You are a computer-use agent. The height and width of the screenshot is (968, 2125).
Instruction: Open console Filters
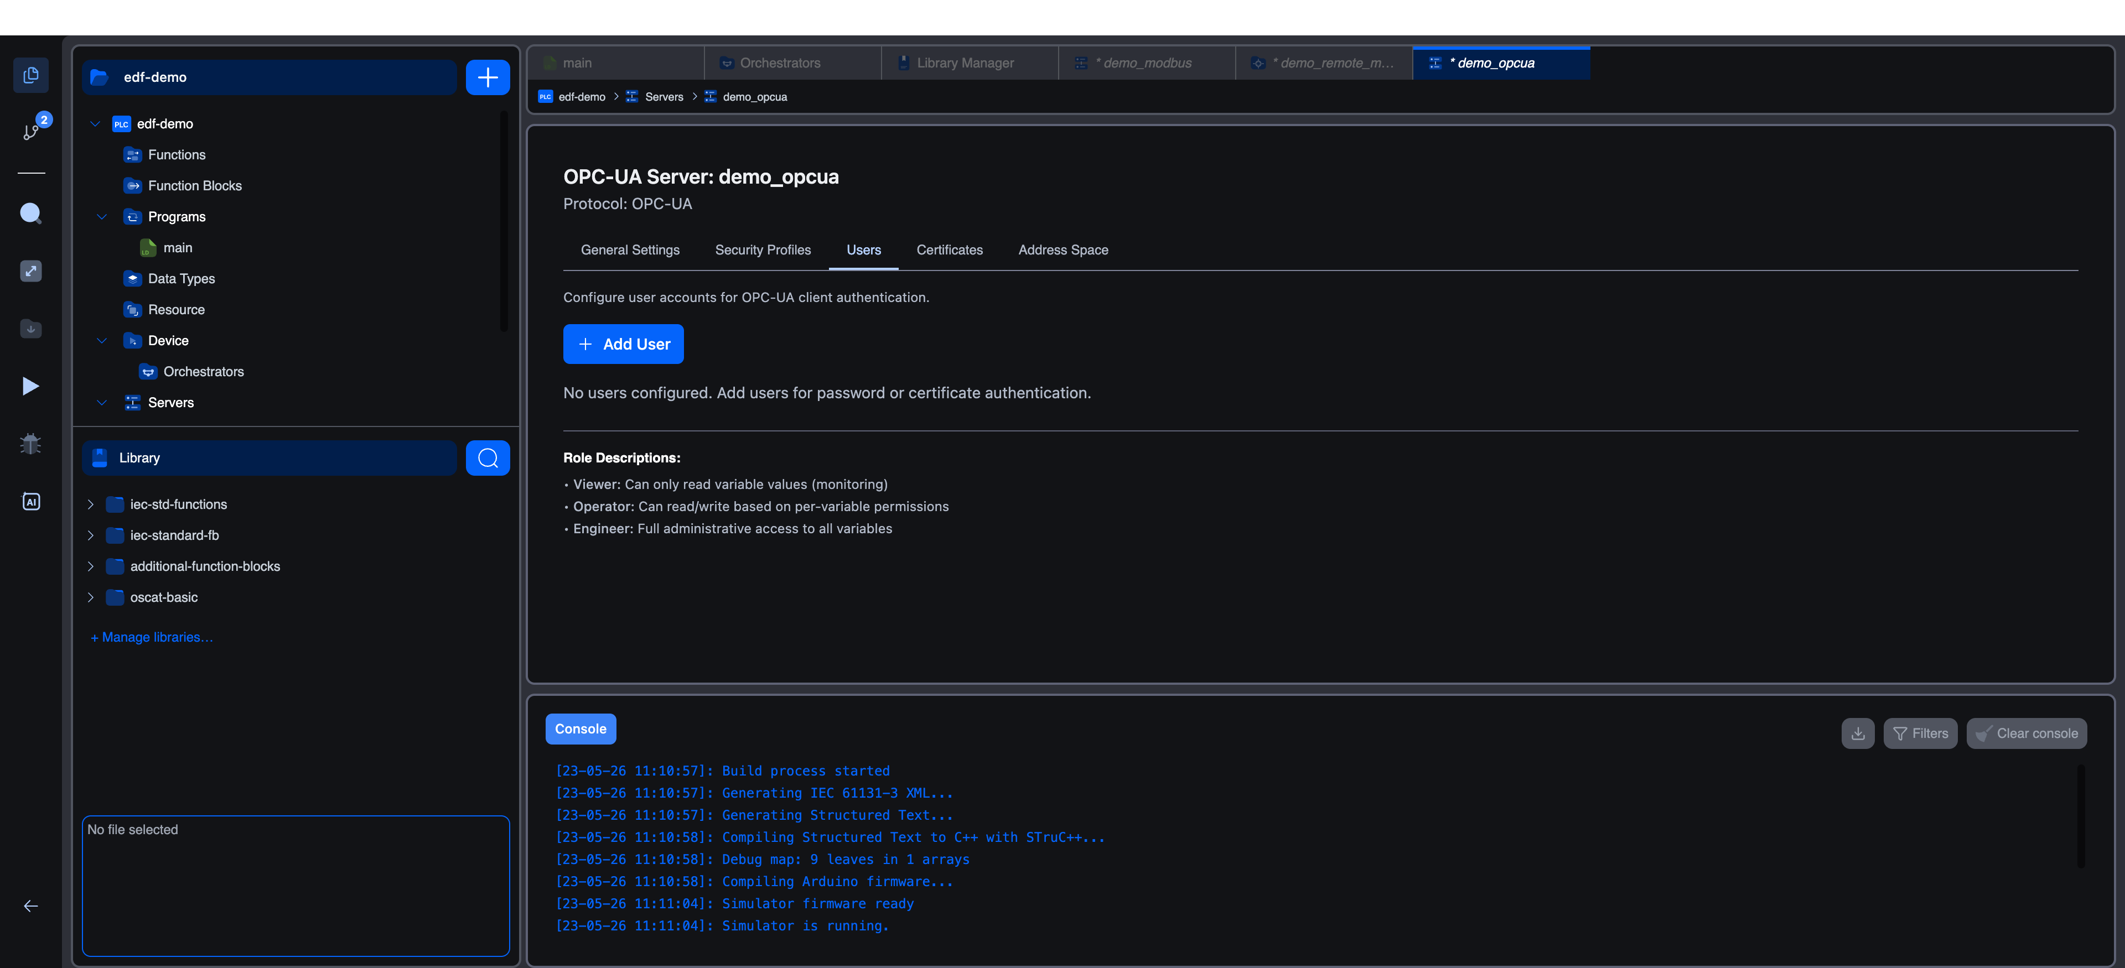pos(1920,733)
